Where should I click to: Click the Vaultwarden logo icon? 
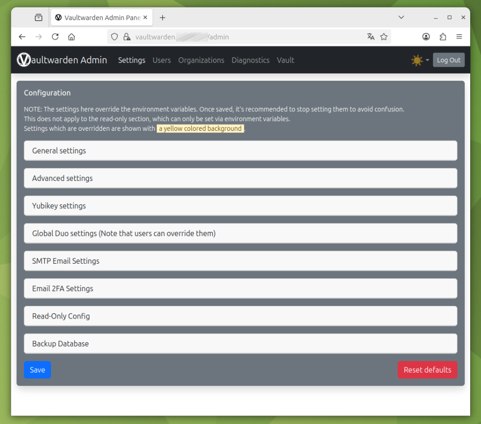tap(24, 60)
